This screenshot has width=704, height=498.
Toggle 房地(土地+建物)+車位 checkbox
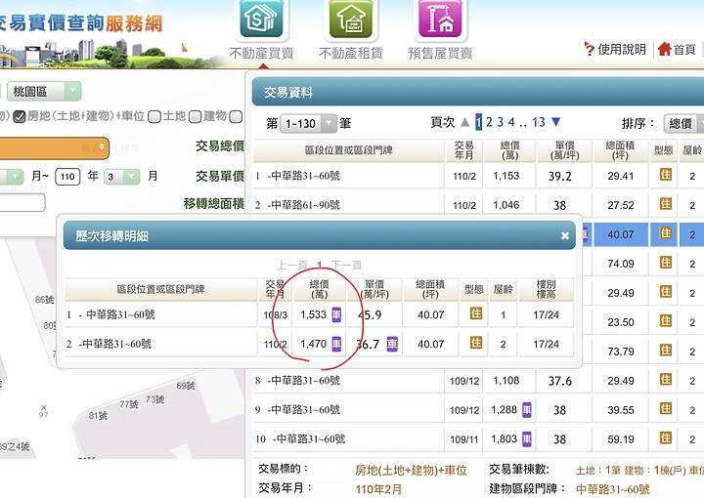click(19, 117)
